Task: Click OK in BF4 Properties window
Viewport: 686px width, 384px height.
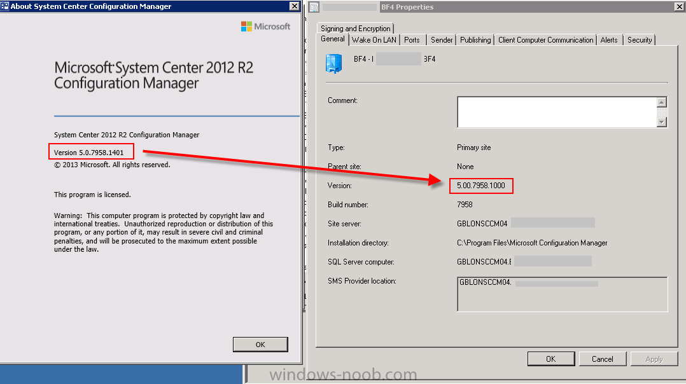Action: tap(551, 359)
